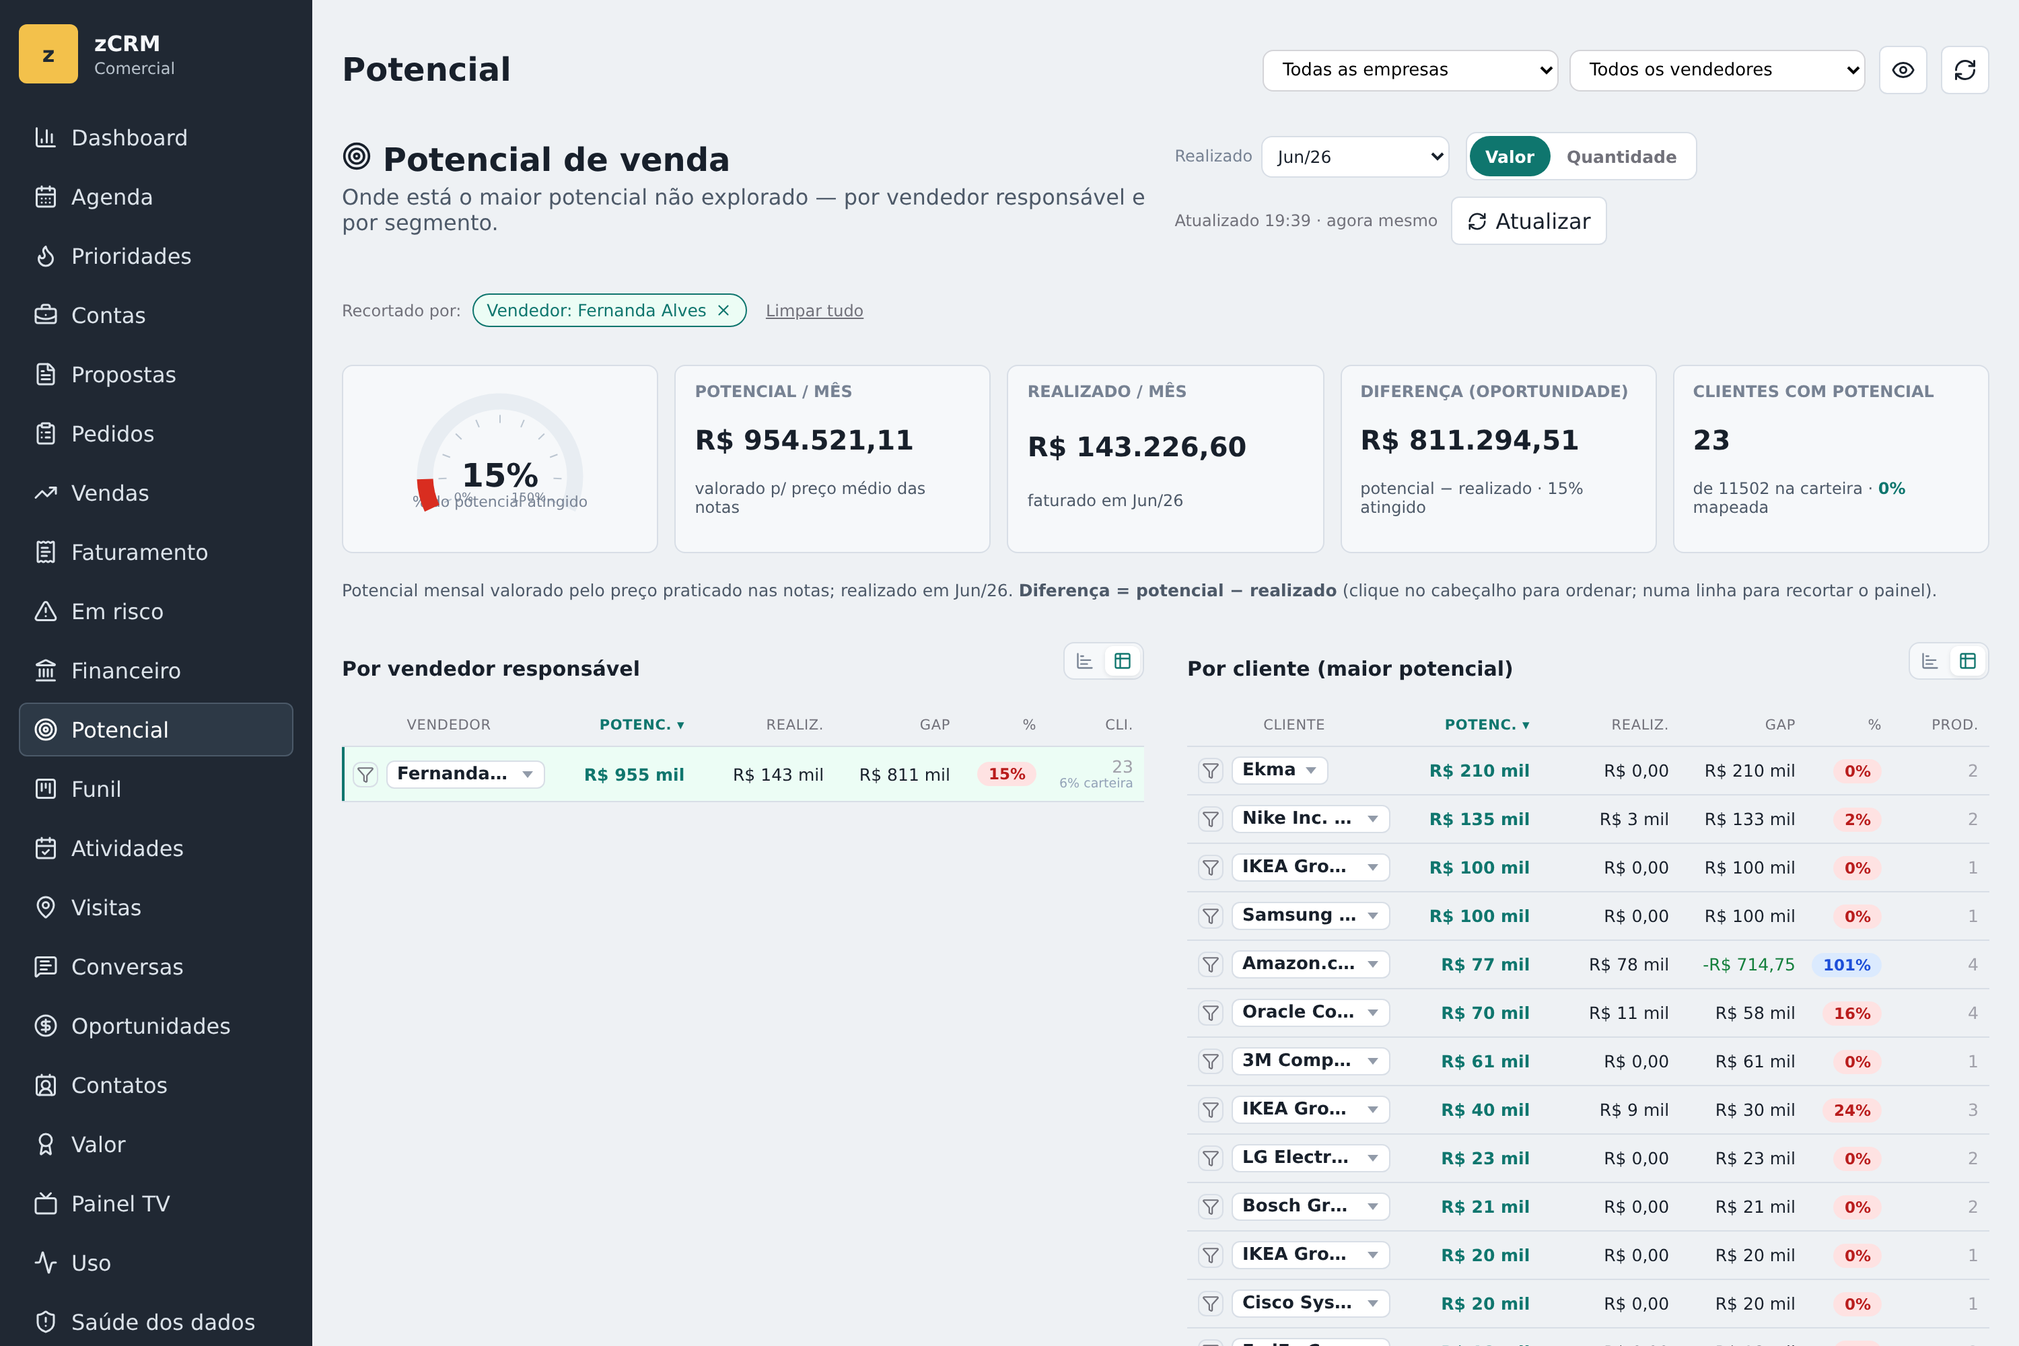
Task: Click filter funnel icon on Samsung row
Action: click(x=1210, y=916)
